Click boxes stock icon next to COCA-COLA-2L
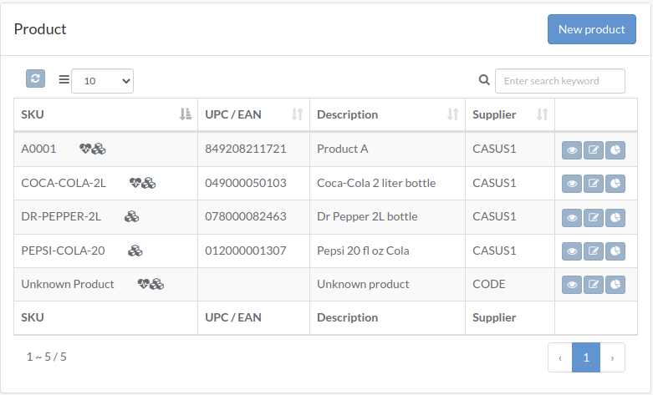 149,183
